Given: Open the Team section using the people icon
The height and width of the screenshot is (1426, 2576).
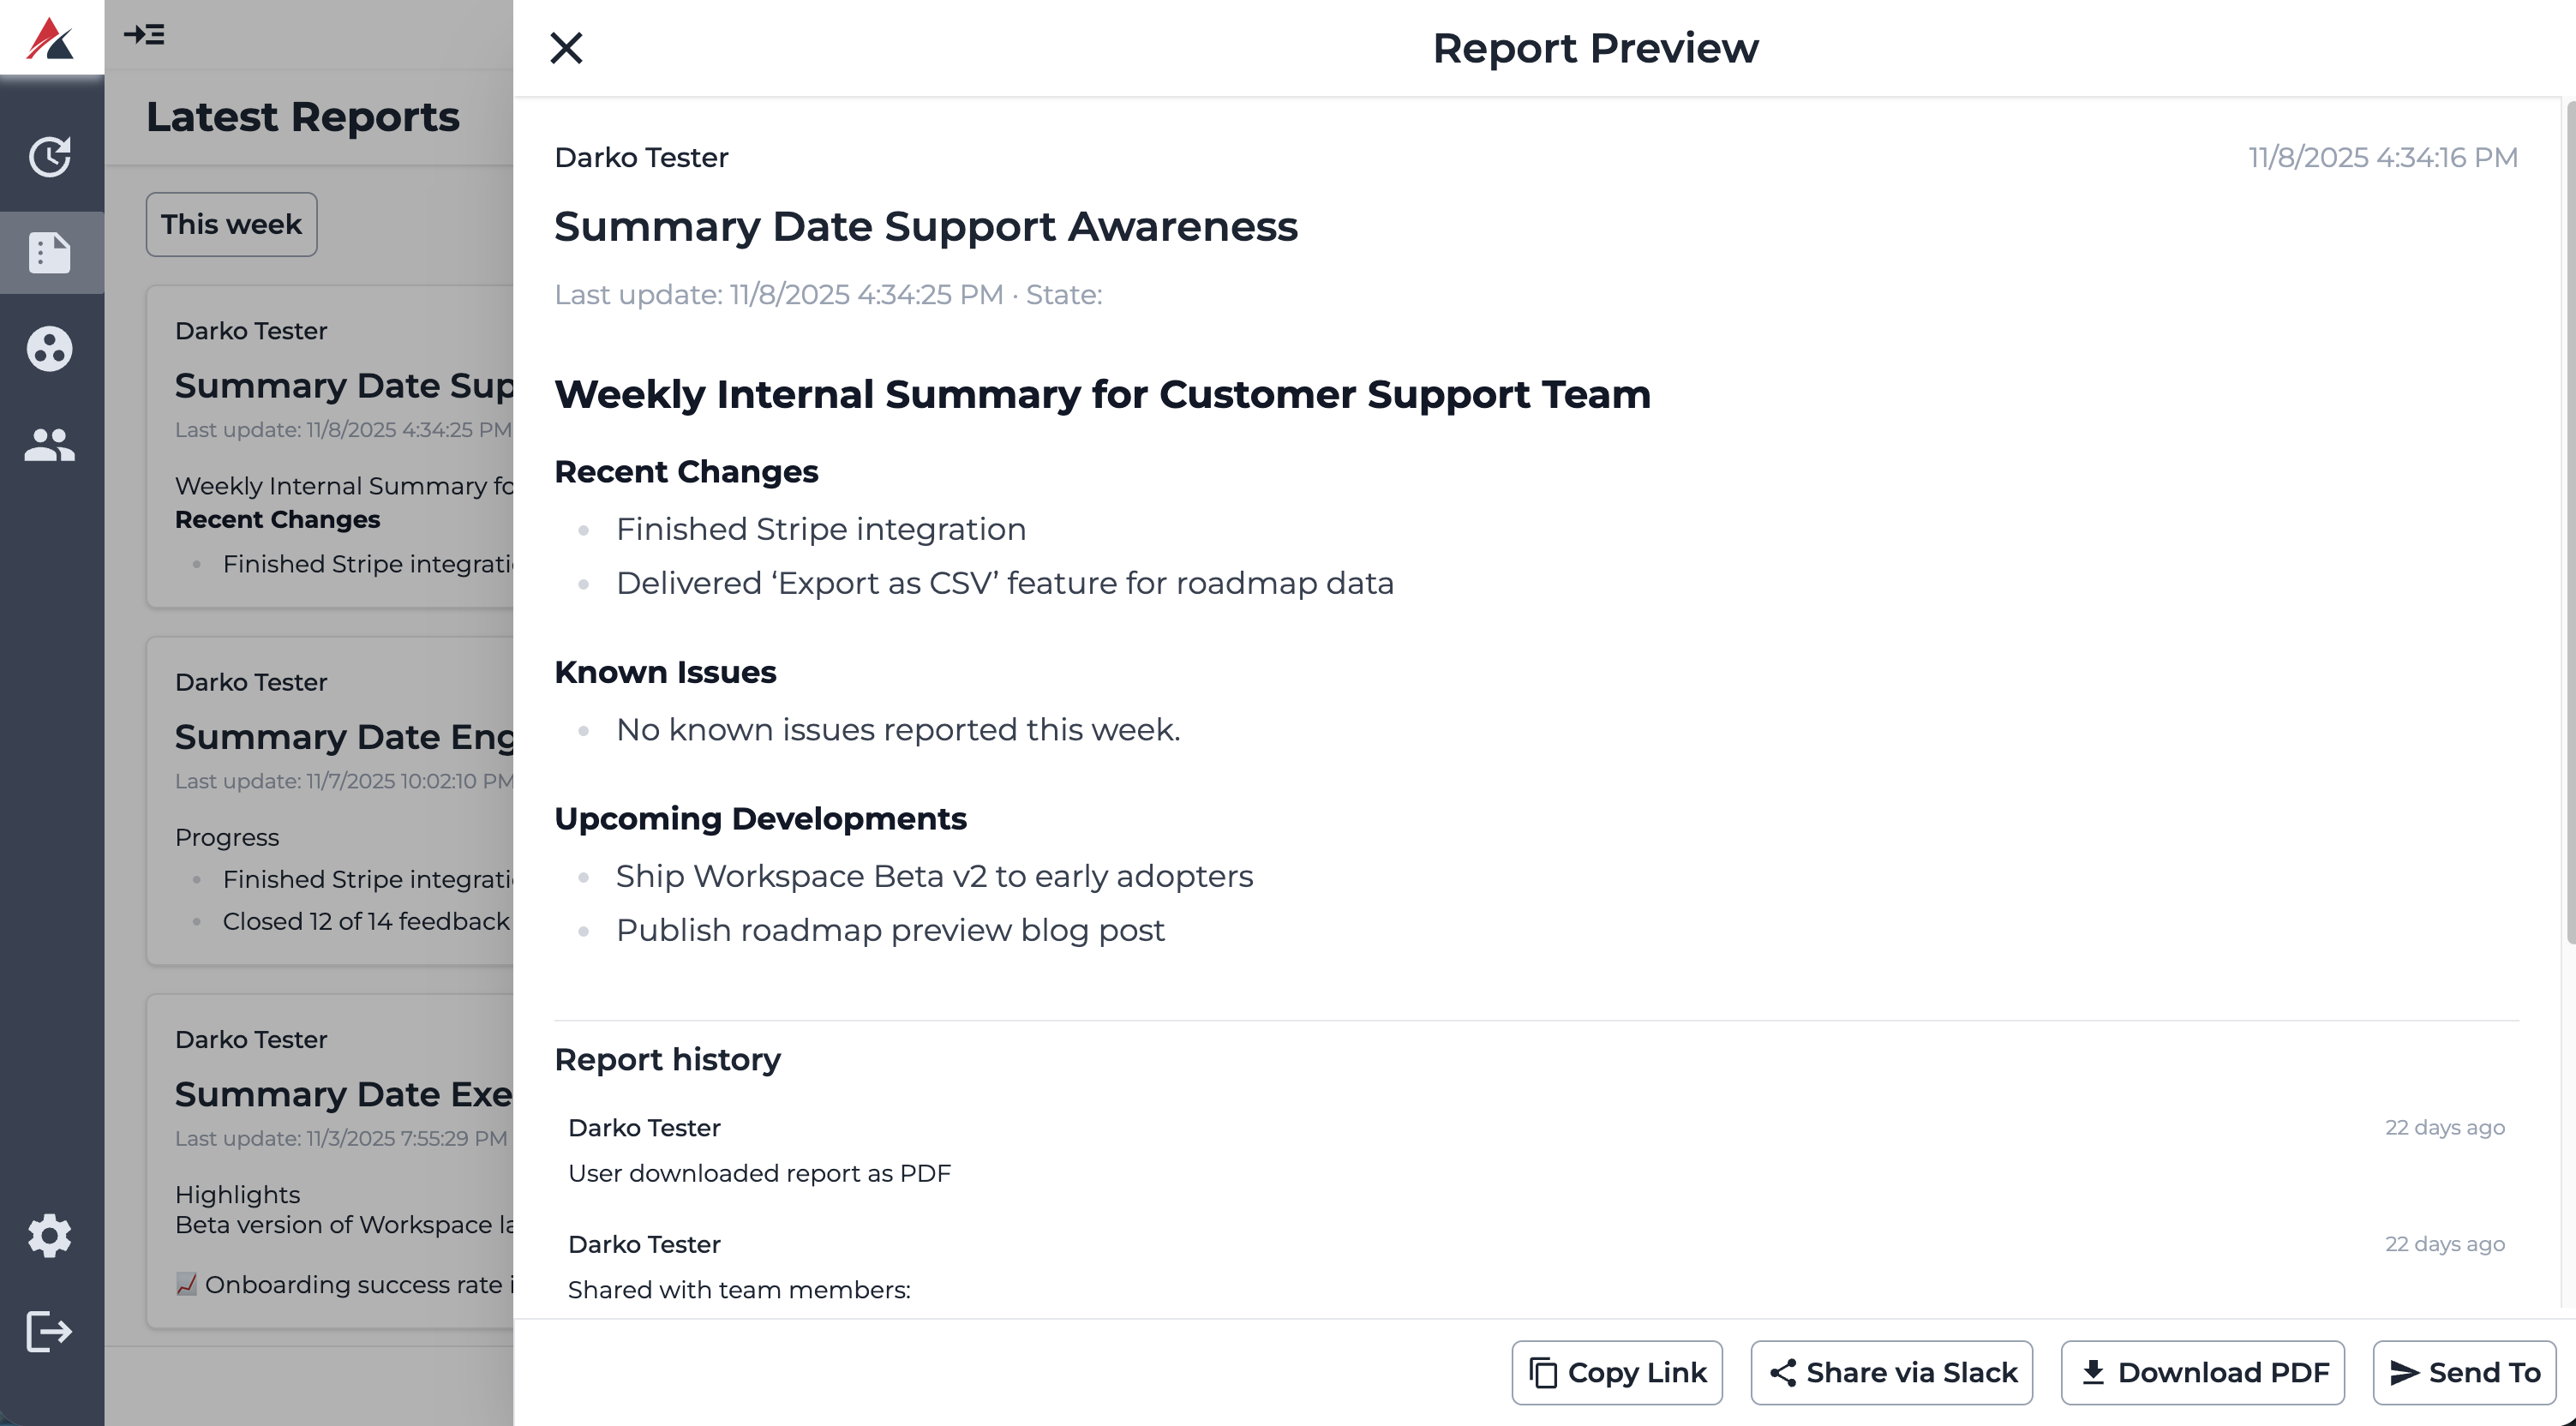Looking at the screenshot, I should [50, 445].
